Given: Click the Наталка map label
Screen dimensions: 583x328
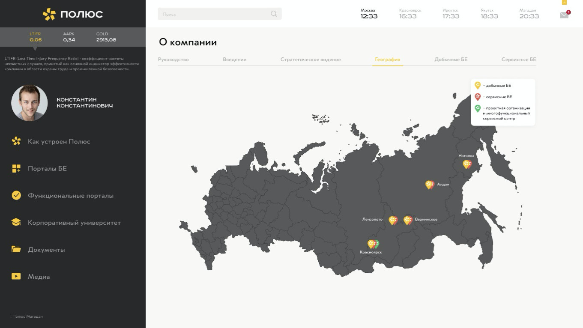Looking at the screenshot, I should click(466, 156).
